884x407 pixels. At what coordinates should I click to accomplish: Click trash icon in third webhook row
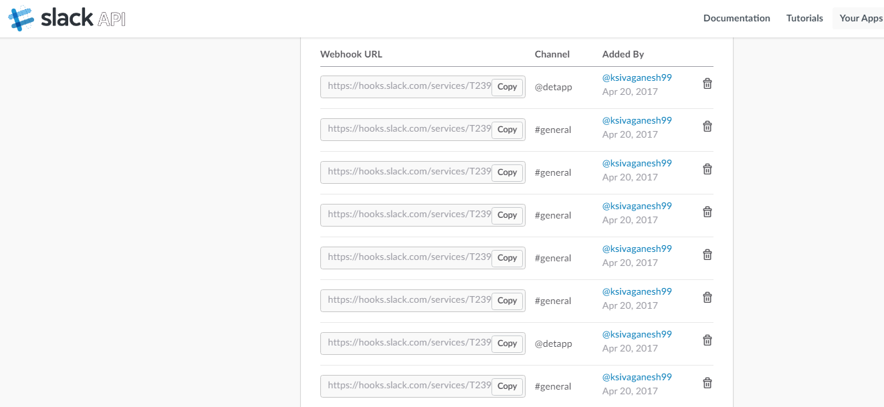coord(707,169)
